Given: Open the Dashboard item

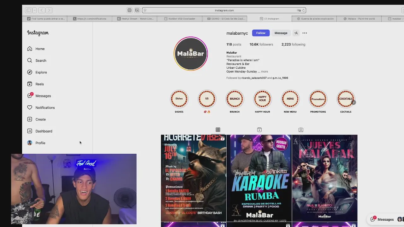Looking at the screenshot, I should coord(39,131).
